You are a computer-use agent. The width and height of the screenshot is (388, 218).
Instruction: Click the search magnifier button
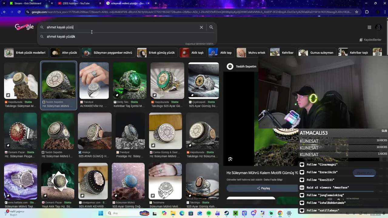point(211,27)
